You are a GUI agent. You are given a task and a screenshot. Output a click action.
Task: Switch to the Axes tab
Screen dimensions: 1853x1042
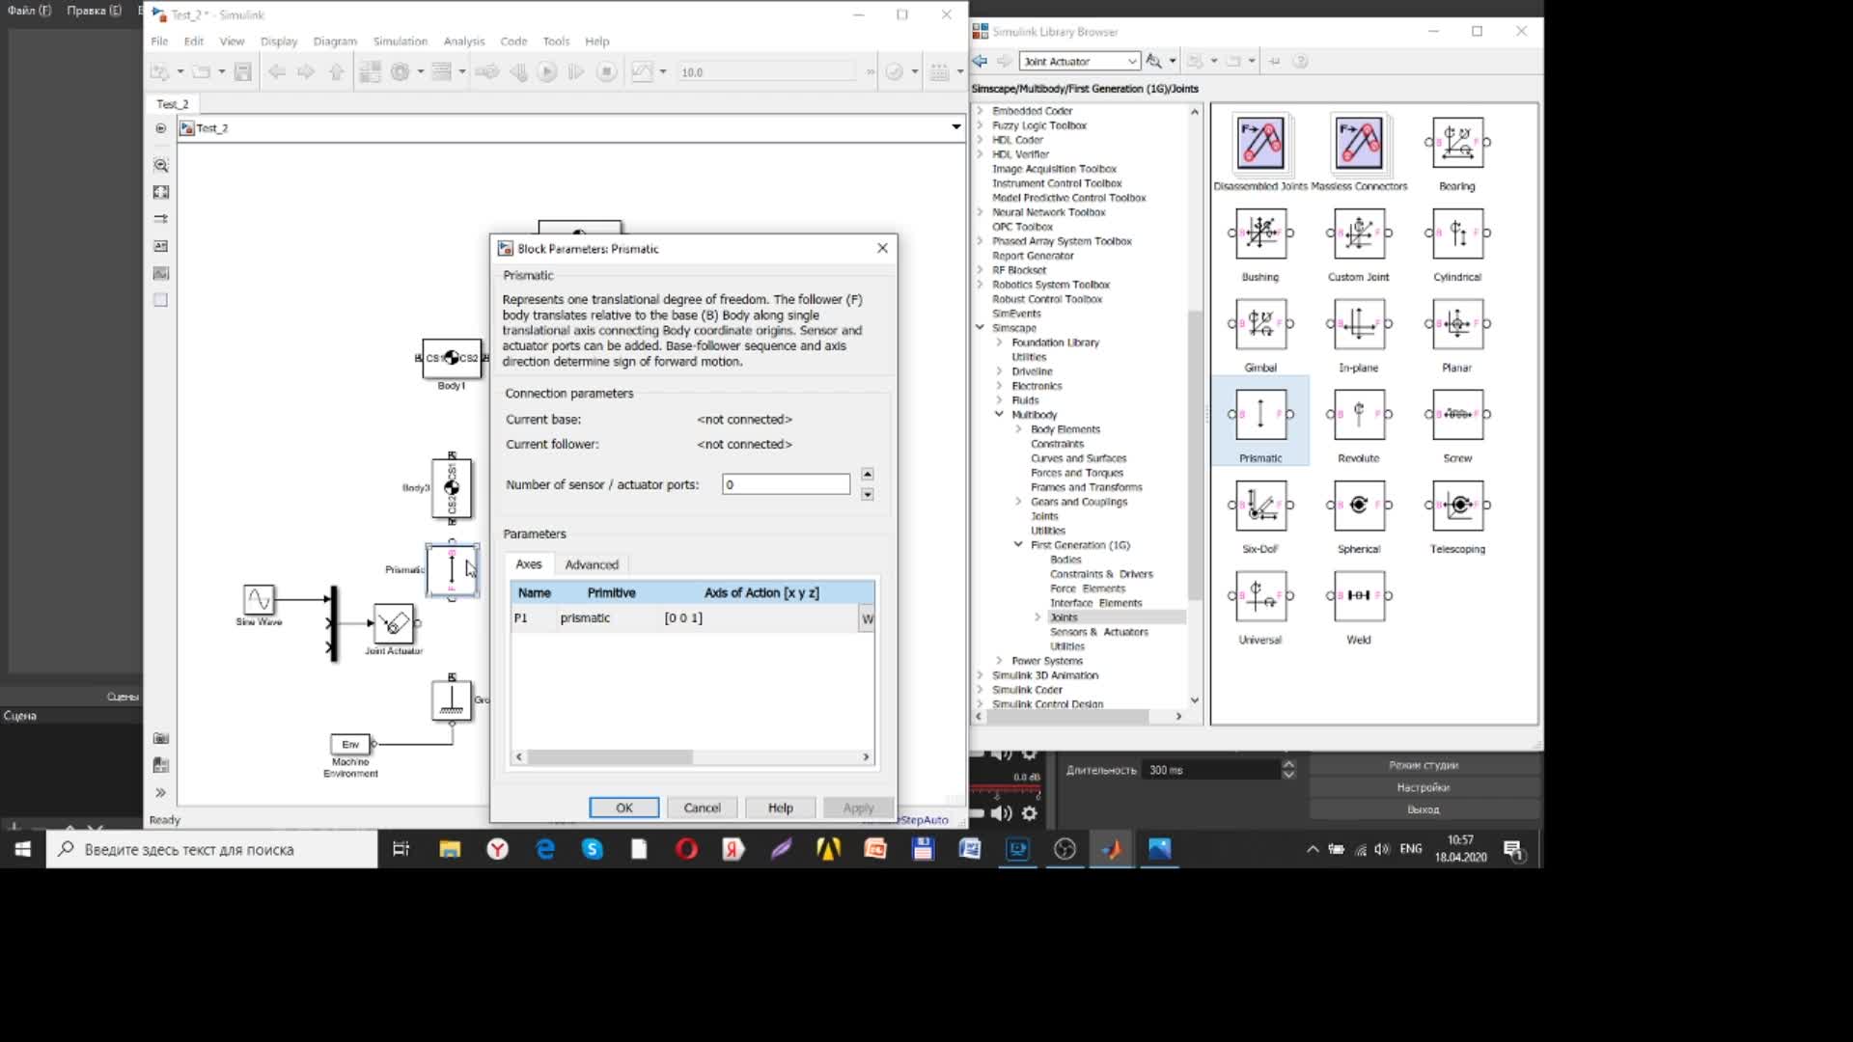point(529,564)
